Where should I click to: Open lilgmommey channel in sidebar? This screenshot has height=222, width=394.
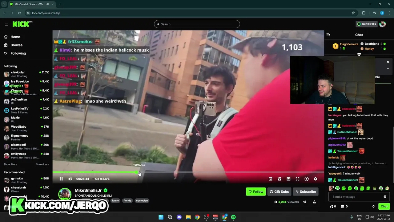pyautogui.click(x=26, y=138)
